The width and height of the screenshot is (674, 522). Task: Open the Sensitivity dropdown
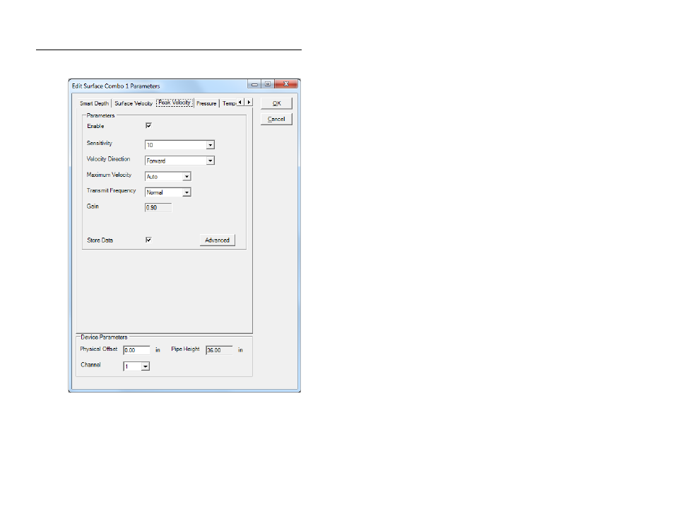coord(210,145)
